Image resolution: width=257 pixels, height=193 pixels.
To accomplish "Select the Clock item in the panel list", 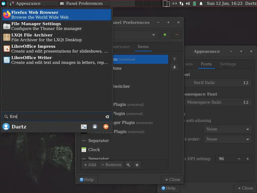I will pos(124,150).
